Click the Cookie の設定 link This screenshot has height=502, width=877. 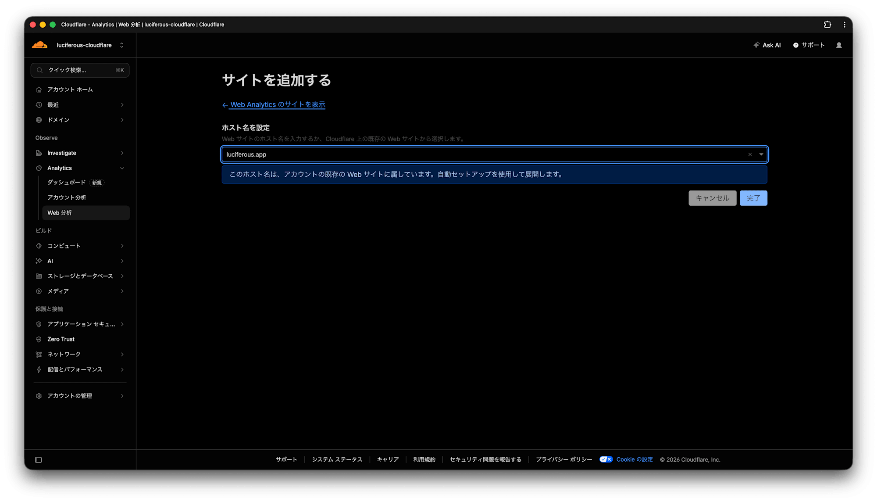point(635,459)
